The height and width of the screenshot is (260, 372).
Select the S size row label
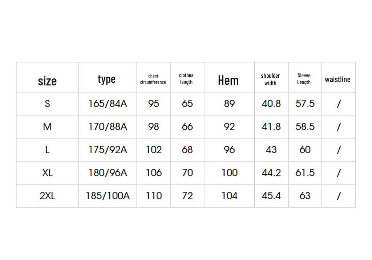point(48,103)
